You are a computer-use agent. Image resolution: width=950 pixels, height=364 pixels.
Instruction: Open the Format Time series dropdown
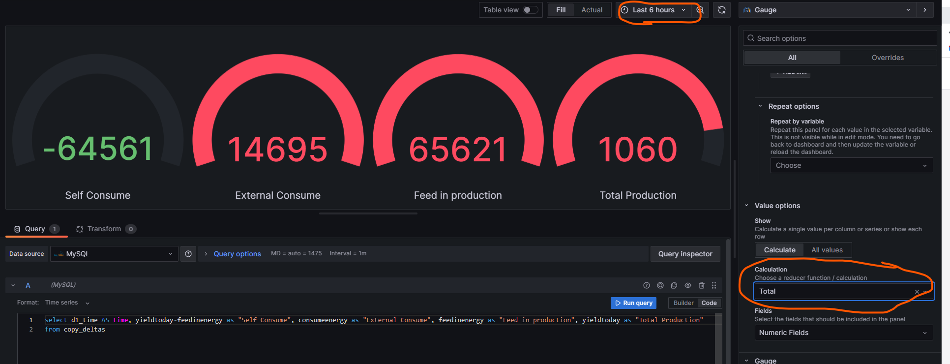coord(67,303)
